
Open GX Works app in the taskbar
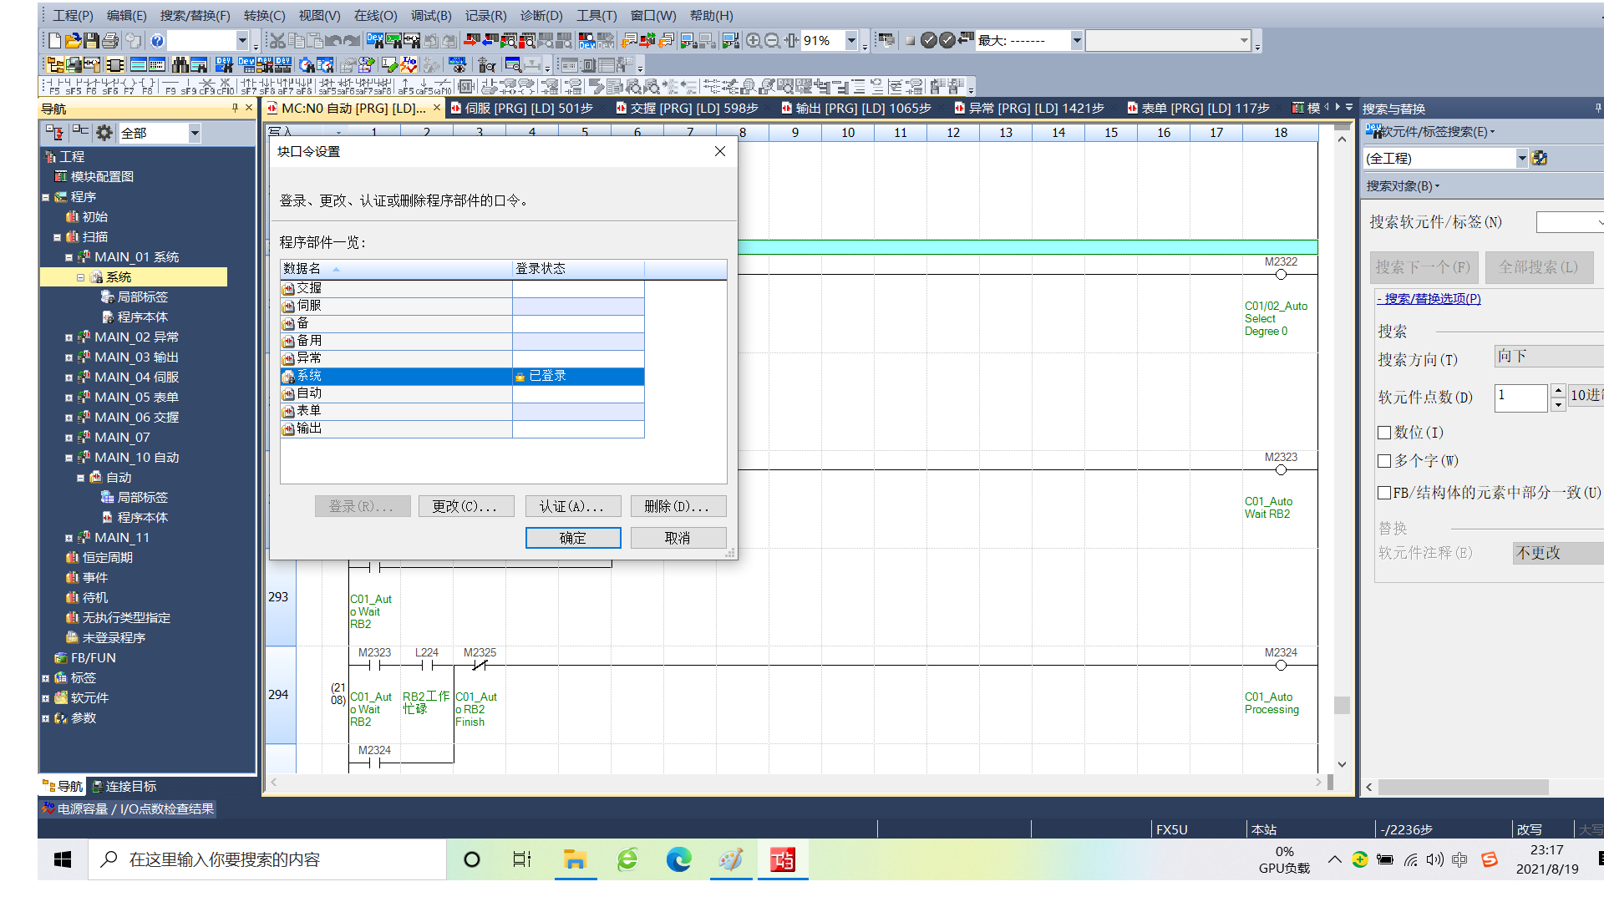click(x=783, y=859)
